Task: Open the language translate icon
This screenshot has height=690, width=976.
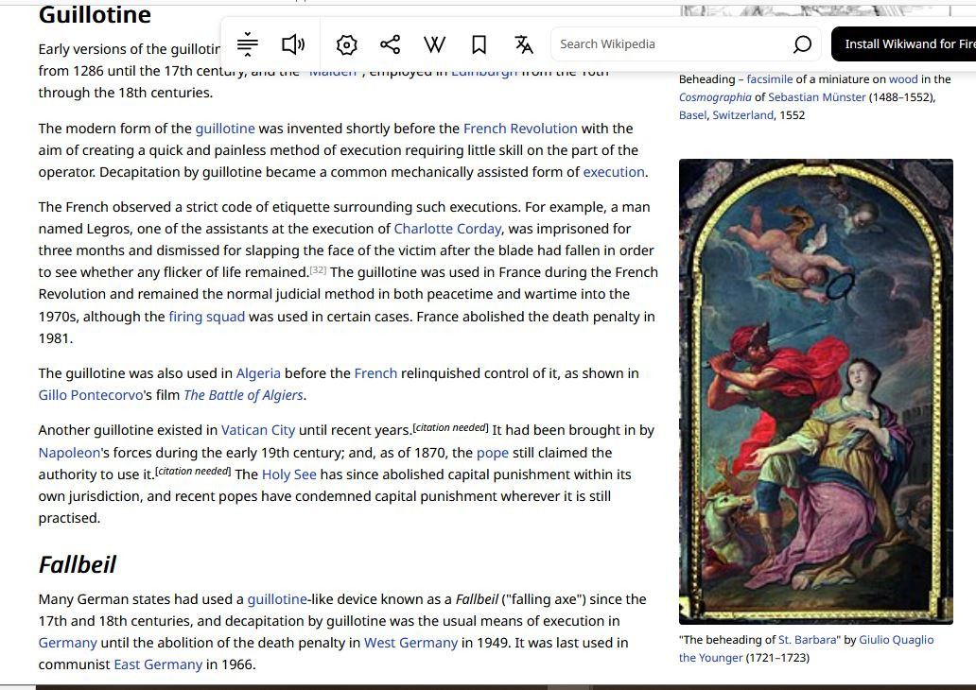Action: pos(524,44)
